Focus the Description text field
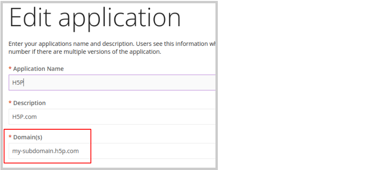Image resolution: width=374 pixels, height=170 pixels. tap(112, 117)
